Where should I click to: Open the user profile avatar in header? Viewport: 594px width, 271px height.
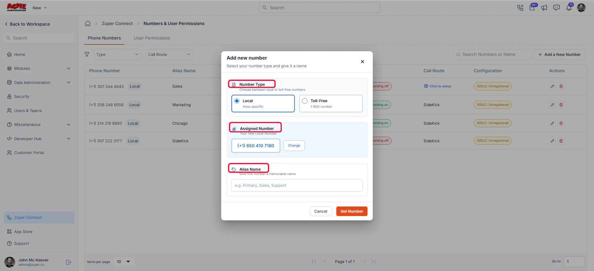pos(581,8)
